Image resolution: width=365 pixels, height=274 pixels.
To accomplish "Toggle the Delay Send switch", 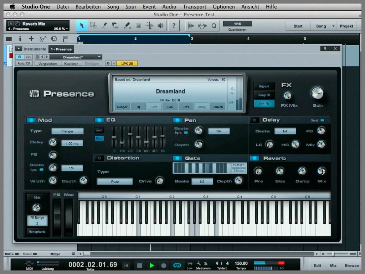I will coord(322,120).
